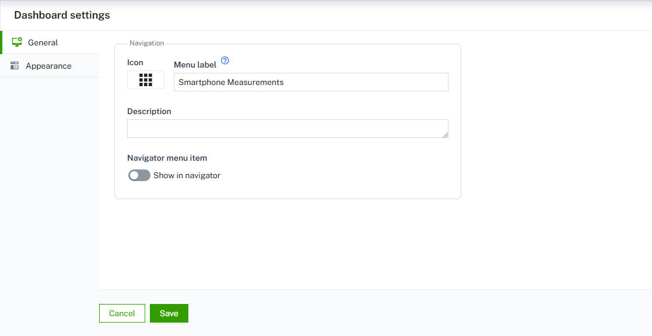This screenshot has height=336, width=652.
Task: Grab the Description textarea resize handle
Action: pyautogui.click(x=445, y=135)
